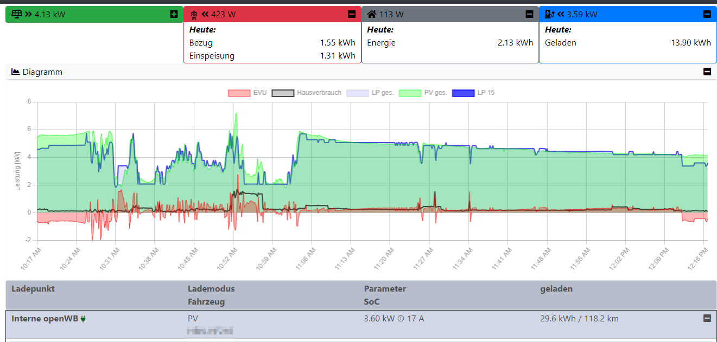Collapse the Interne openWB charge point row
This screenshot has width=717, height=342.
[707, 319]
